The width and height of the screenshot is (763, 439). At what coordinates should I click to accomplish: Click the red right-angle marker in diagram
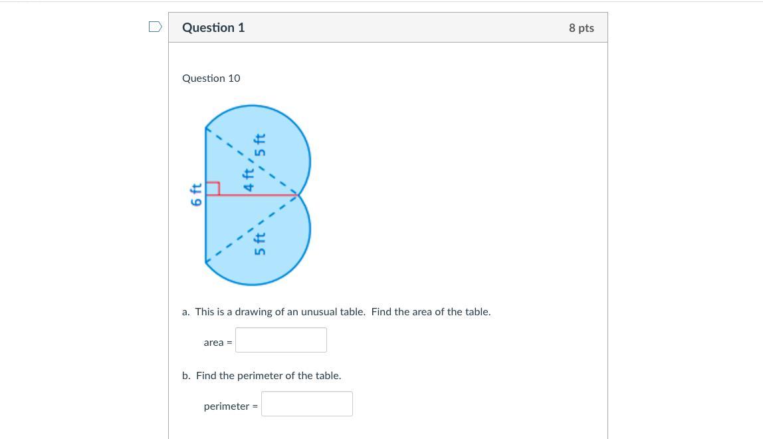pyautogui.click(x=213, y=188)
